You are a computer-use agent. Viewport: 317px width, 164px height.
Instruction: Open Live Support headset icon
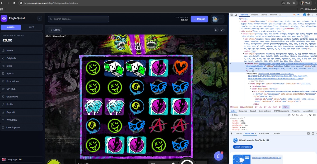3,128
